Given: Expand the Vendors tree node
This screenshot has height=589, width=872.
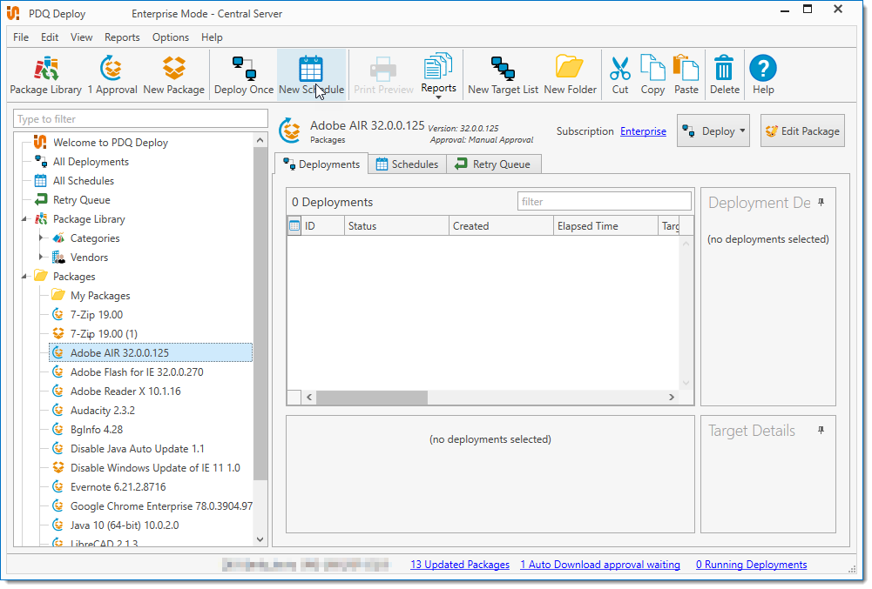Looking at the screenshot, I should click(x=41, y=258).
